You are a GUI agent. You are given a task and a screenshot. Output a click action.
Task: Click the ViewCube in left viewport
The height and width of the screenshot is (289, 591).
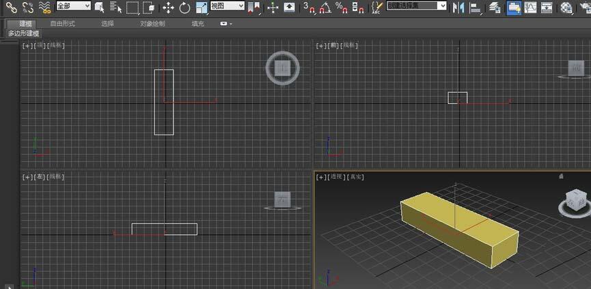[282, 199]
